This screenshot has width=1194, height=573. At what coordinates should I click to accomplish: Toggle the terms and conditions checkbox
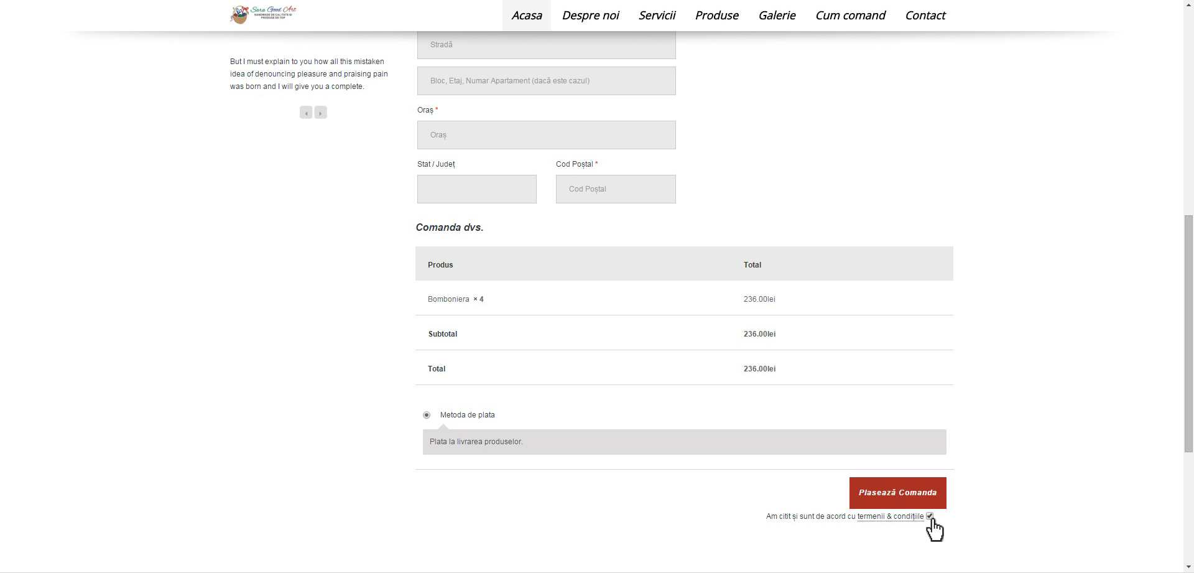[929, 516]
